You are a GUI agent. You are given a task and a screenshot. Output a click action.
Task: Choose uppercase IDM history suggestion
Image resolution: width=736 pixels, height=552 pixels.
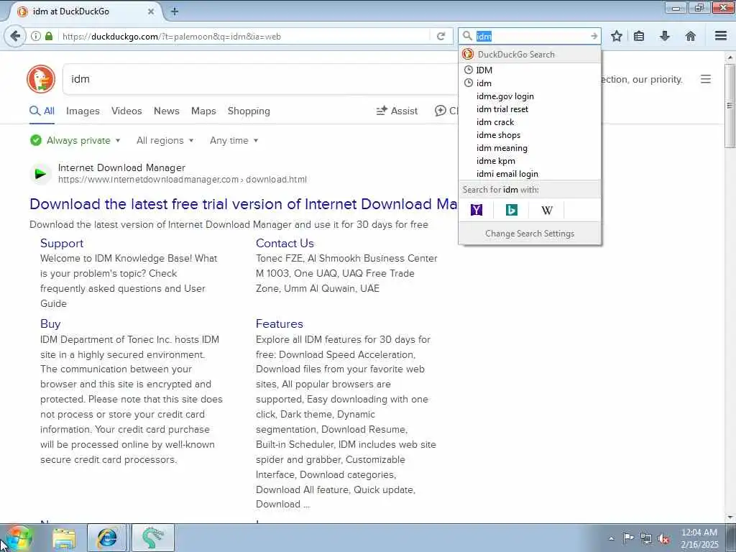click(530, 70)
